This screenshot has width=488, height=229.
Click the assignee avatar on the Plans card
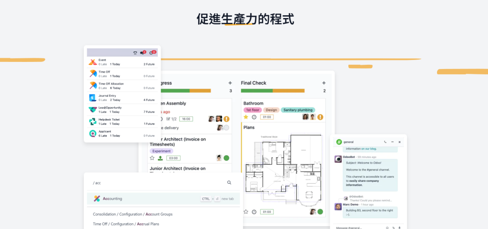click(x=313, y=212)
